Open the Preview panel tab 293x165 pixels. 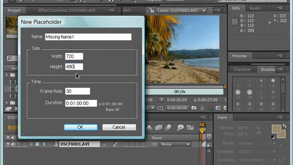(x=239, y=56)
